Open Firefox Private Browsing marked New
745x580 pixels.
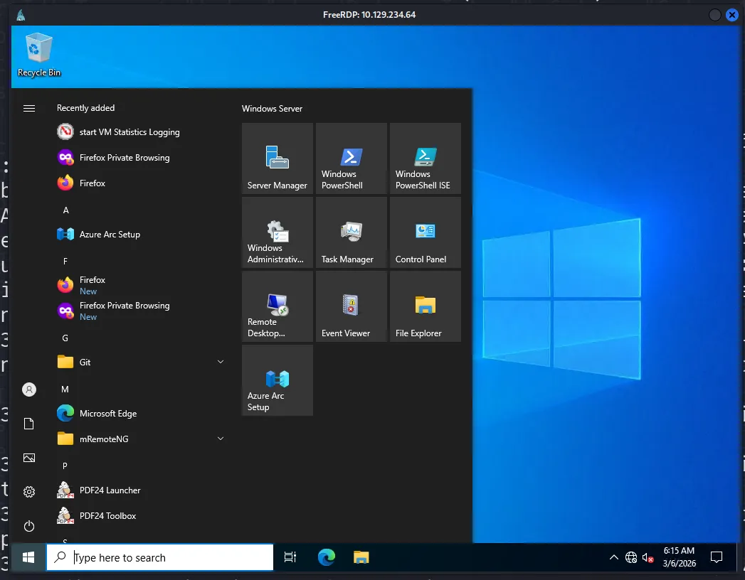[140, 311]
